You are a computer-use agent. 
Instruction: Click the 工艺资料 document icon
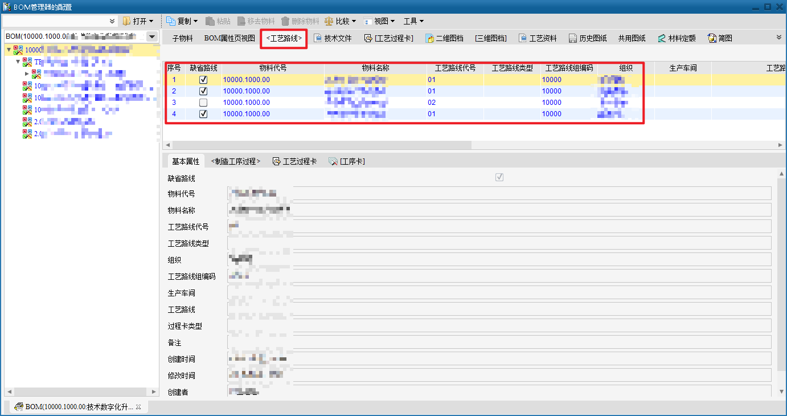coord(523,38)
